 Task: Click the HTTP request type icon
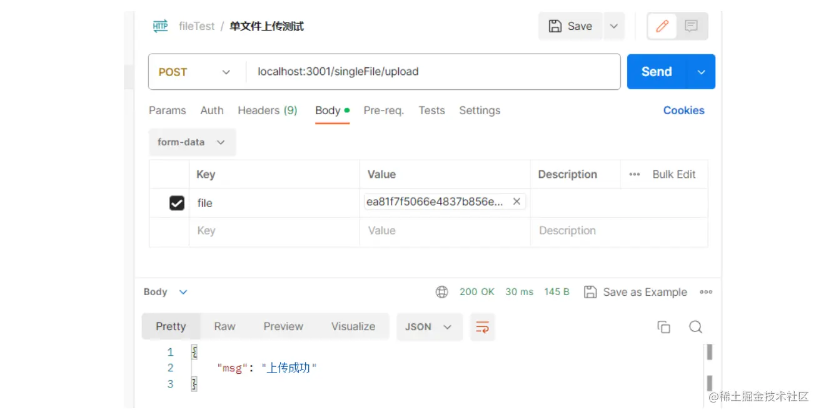(161, 26)
